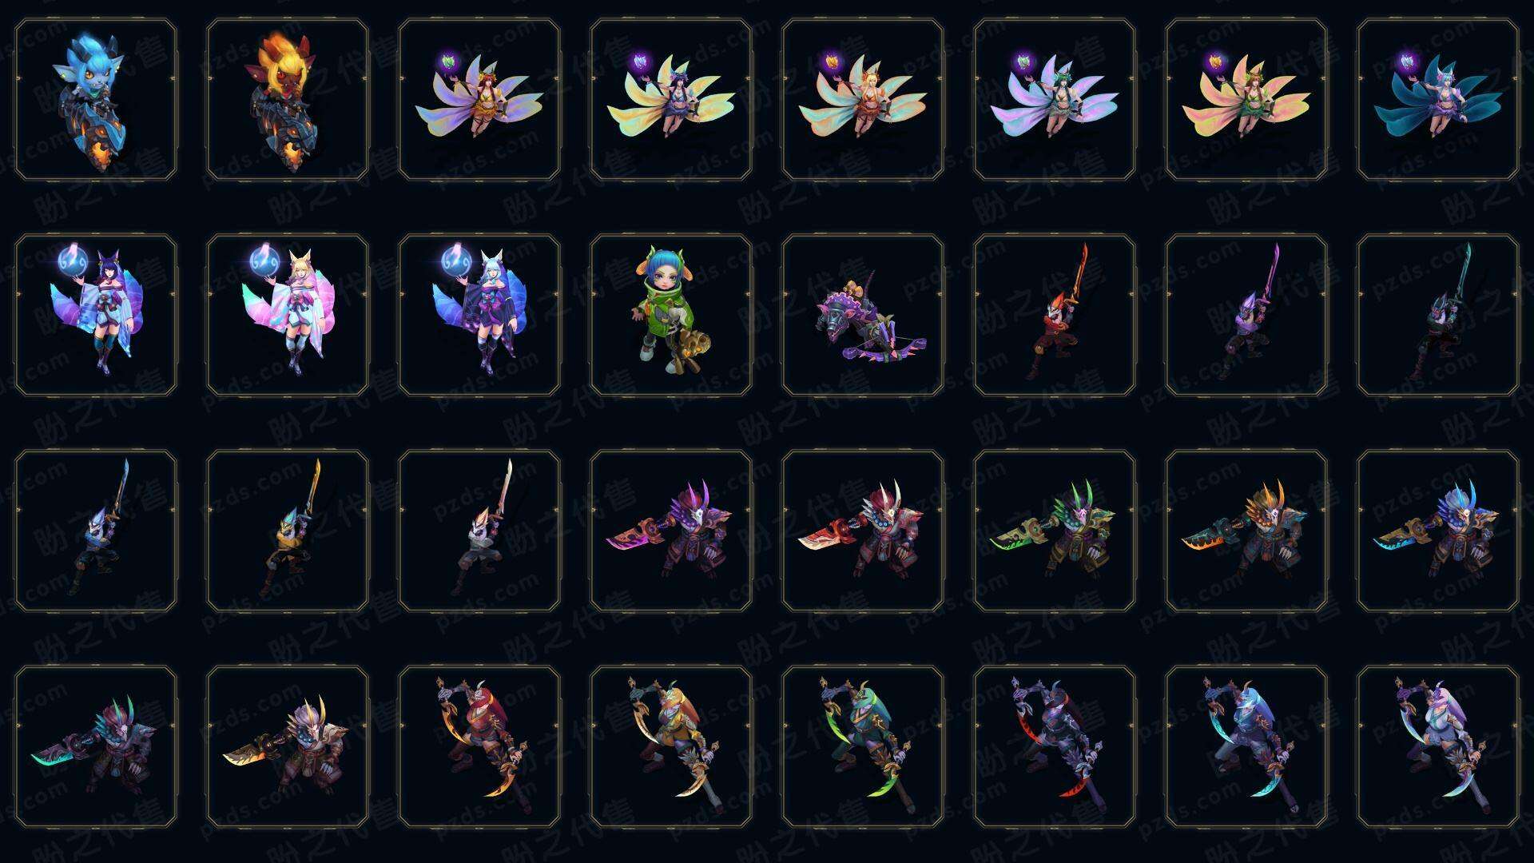
Task: Pick the blue-maned warrior with cyan blade
Action: [x=1438, y=531]
